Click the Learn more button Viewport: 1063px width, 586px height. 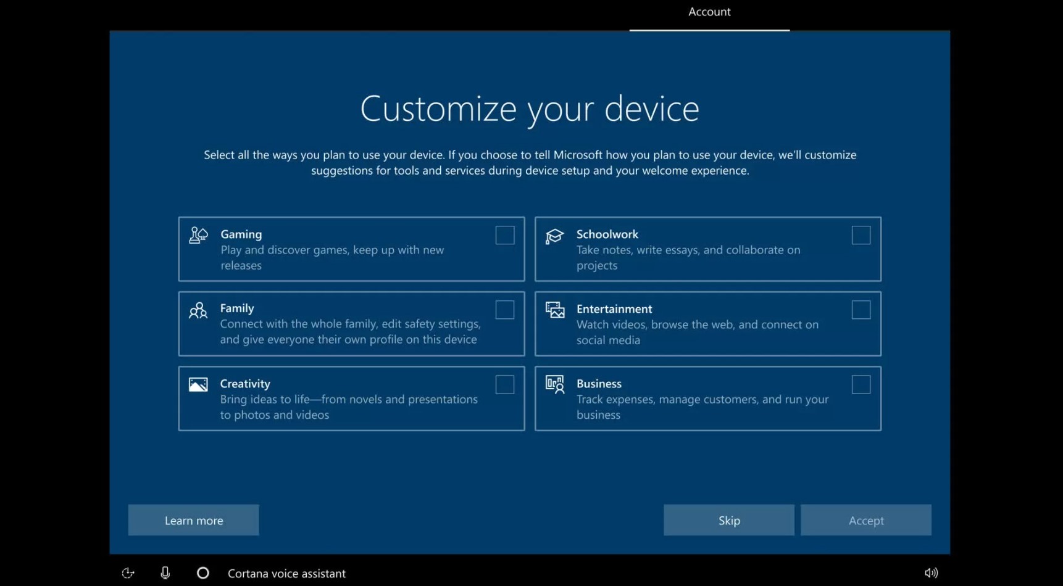[194, 520]
